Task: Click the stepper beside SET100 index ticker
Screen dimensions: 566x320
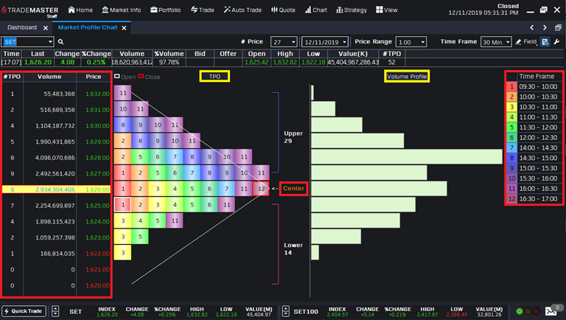Action: pos(285,311)
